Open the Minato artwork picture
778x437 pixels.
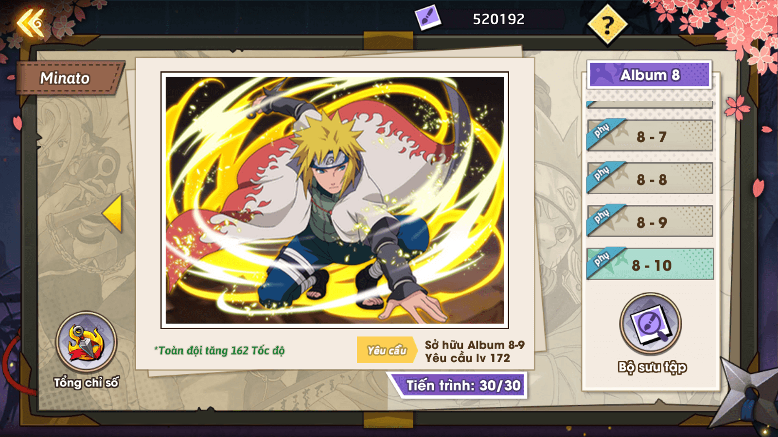(x=335, y=200)
